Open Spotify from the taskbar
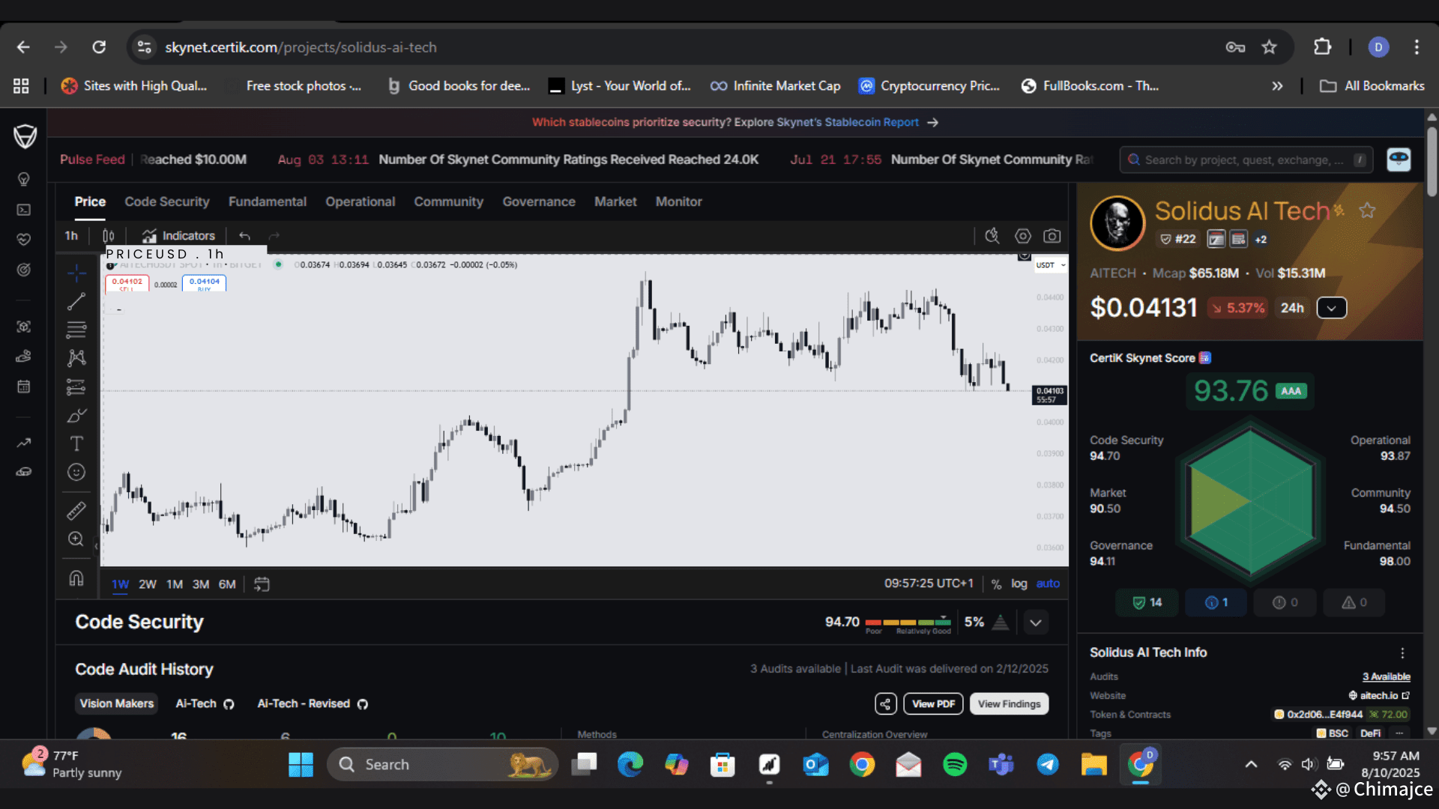The height and width of the screenshot is (809, 1439). (x=954, y=765)
